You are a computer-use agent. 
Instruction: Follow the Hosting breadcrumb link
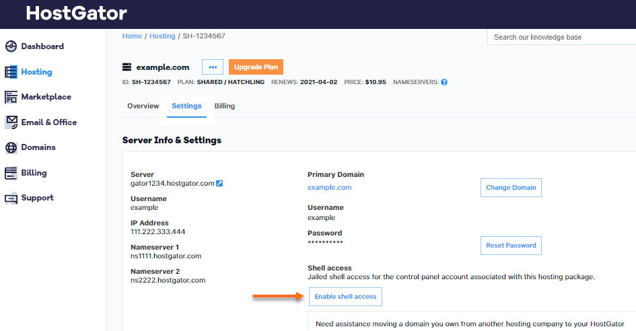(x=162, y=36)
